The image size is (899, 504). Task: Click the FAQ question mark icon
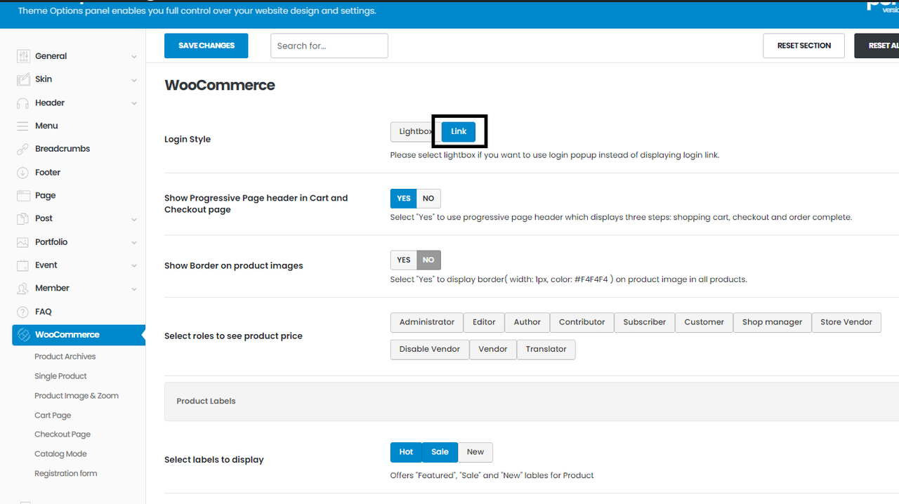point(23,312)
